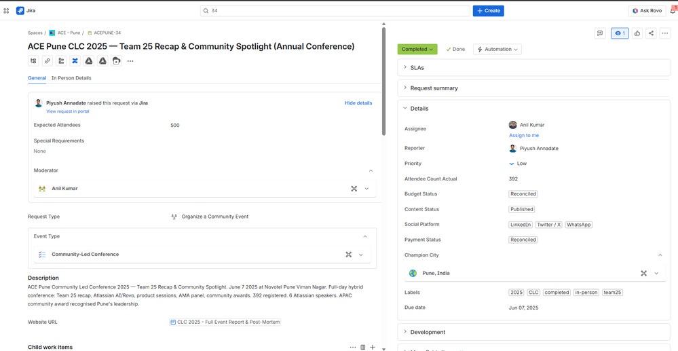The image size is (678, 351).
Task: Select the Low priority value
Action: [x=518, y=164]
